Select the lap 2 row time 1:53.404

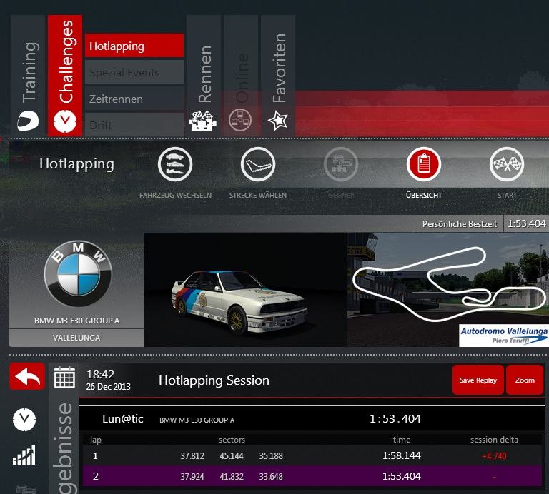click(402, 476)
